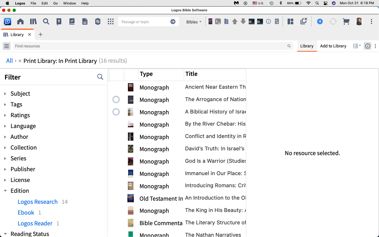Viewport: 379px width, 237px height.
Task: Expand the Publisher filter
Action: 5,169
